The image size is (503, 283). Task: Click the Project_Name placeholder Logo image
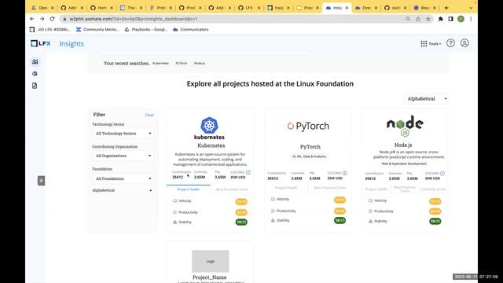tap(211, 261)
